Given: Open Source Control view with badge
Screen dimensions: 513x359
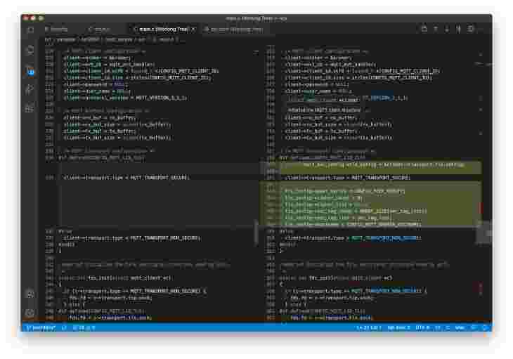Looking at the screenshot, I should (30, 70).
